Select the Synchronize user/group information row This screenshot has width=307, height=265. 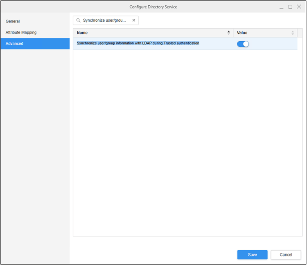[x=138, y=43]
